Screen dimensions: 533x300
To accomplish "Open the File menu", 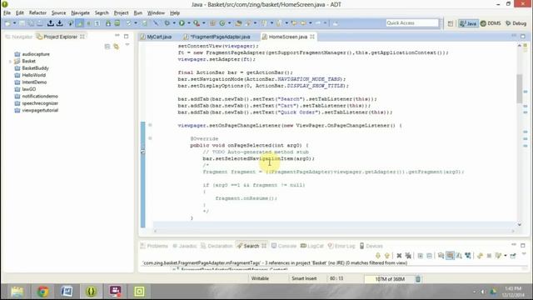I will click(x=7, y=13).
